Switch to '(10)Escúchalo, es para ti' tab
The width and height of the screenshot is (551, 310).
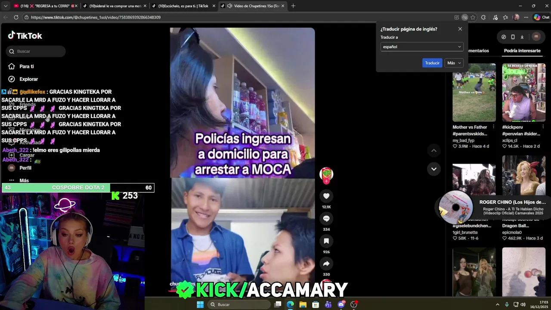pos(183,6)
